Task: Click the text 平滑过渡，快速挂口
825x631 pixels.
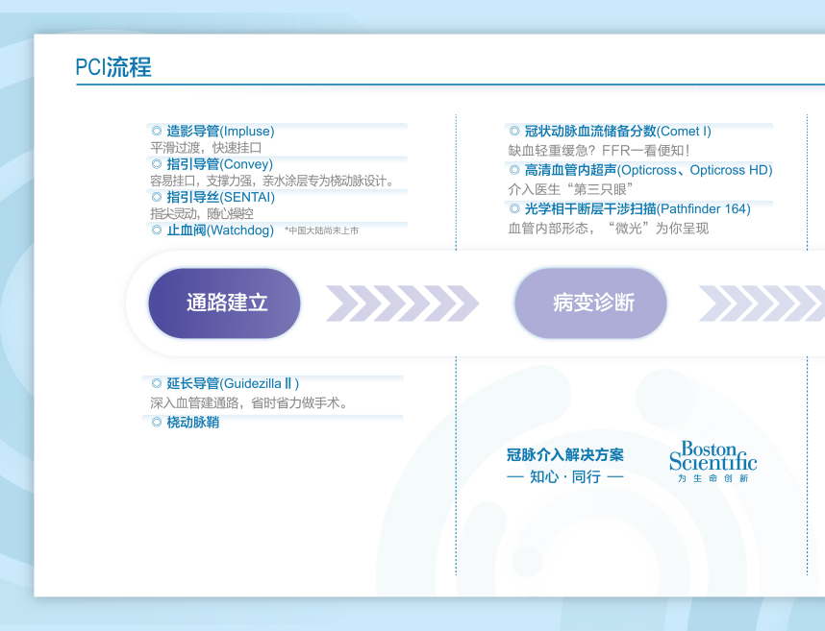Action: coord(206,148)
